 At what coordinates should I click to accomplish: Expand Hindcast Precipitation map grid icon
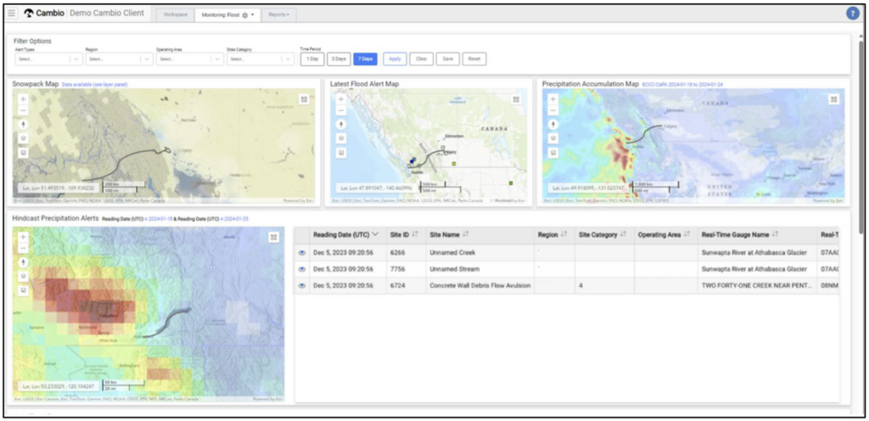[273, 237]
